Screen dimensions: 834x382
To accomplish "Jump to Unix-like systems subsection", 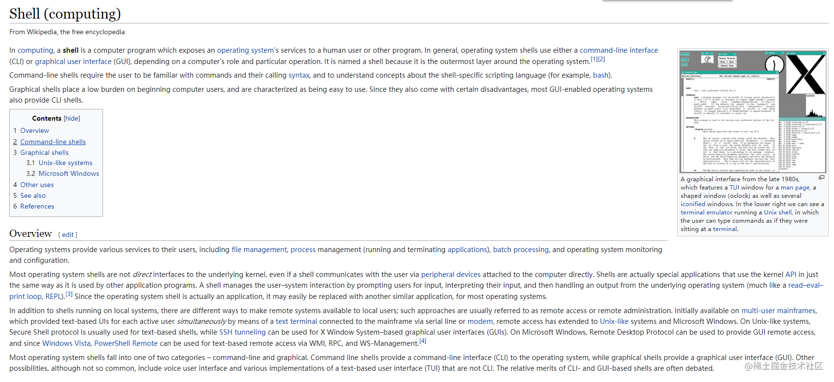I will (x=65, y=163).
